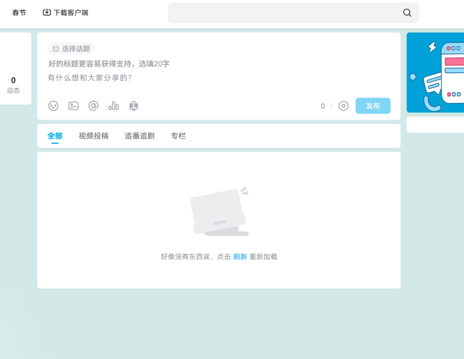The height and width of the screenshot is (359, 464).
Task: Open the 春节 link in the top navigation
Action: (x=19, y=13)
